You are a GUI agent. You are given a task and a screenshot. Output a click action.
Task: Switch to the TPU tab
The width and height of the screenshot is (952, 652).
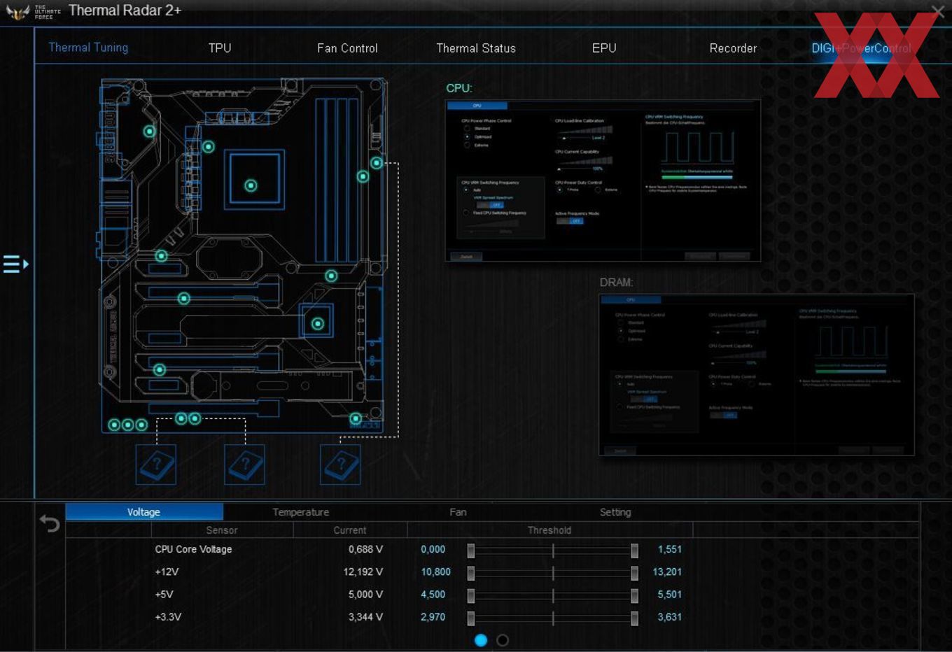point(220,48)
